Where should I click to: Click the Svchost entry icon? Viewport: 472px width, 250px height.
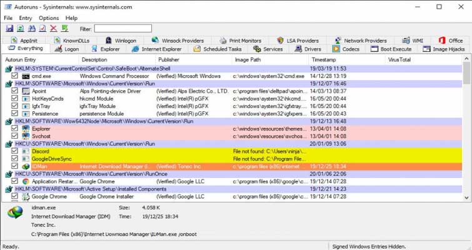pos(26,136)
